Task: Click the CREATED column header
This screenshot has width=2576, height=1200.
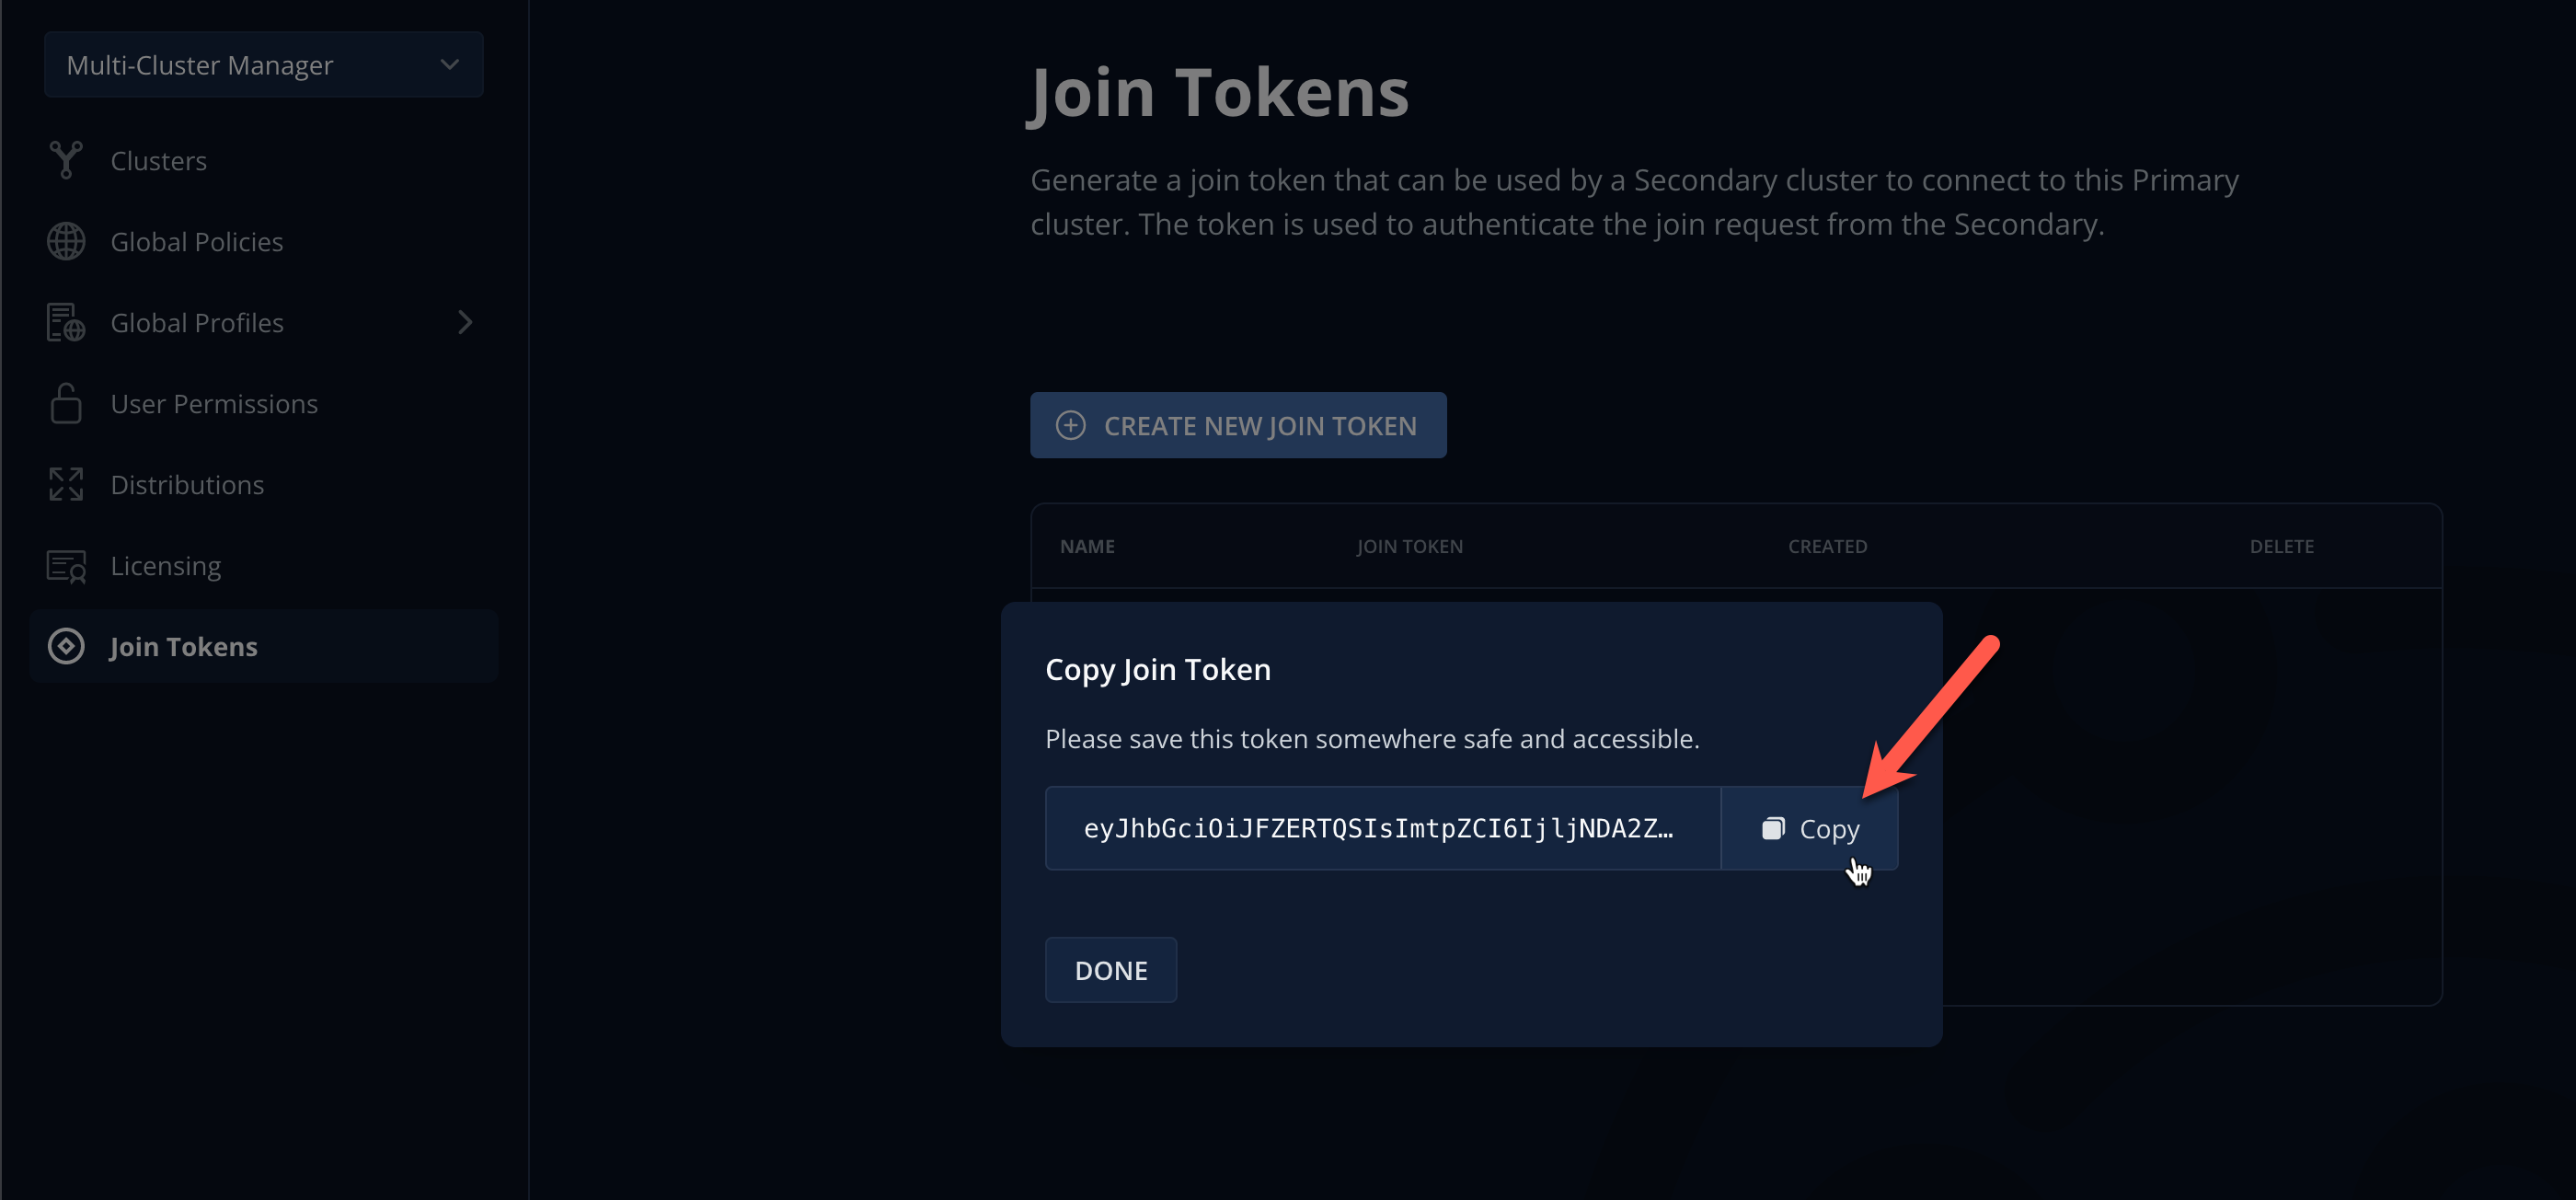Action: pos(1827,546)
